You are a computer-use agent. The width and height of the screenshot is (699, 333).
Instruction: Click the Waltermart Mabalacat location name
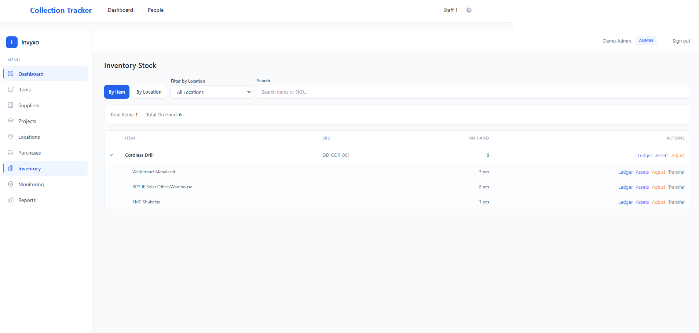pyautogui.click(x=154, y=171)
